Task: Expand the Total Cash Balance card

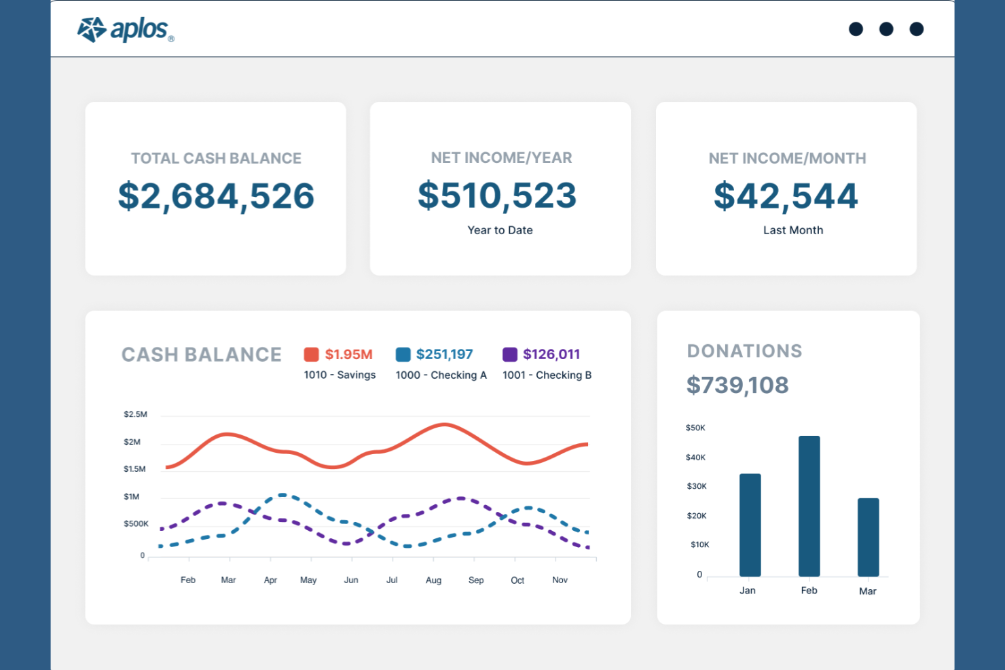Action: [215, 188]
